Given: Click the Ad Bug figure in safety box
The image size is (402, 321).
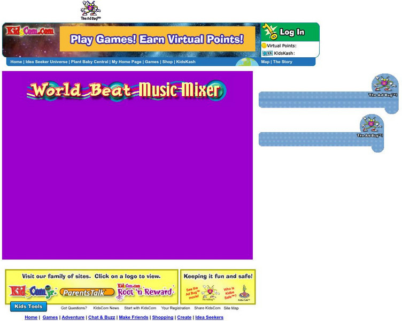Looking at the screenshot, I should pyautogui.click(x=210, y=292).
